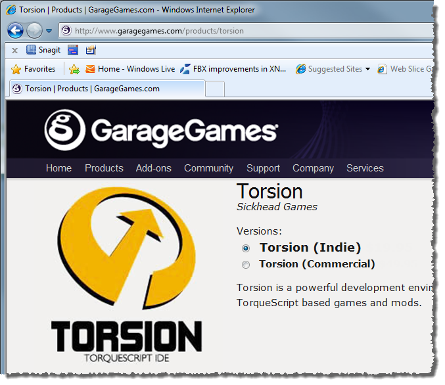Open a new blank tab
The height and width of the screenshot is (385, 445).
tap(215, 89)
